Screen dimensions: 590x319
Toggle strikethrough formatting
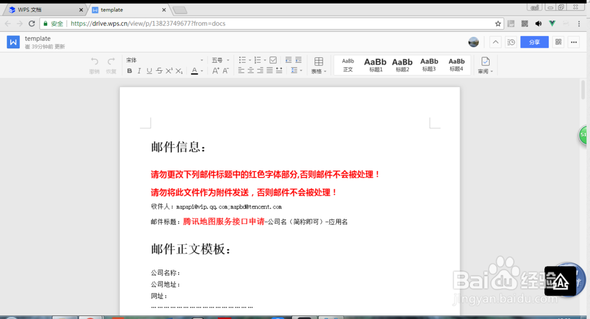[159, 71]
